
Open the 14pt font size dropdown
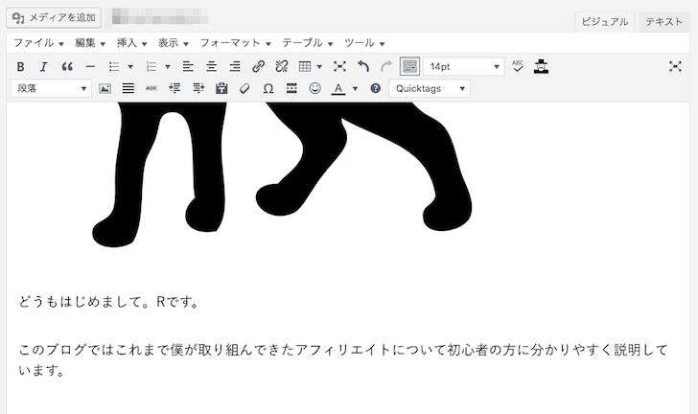coord(464,66)
